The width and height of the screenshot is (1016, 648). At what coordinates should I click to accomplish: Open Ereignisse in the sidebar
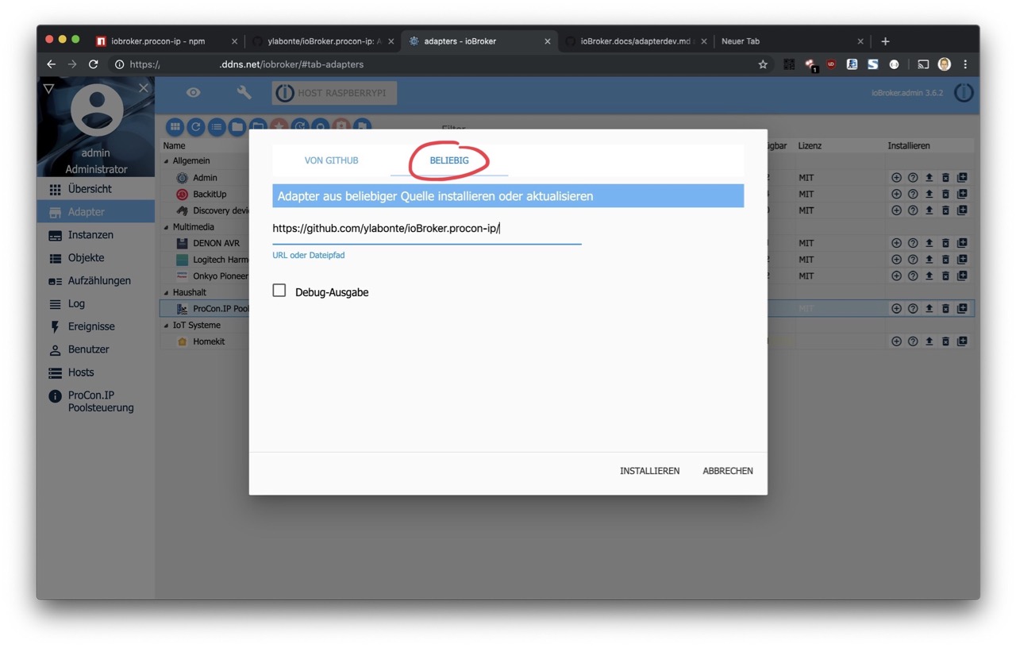coord(95,326)
